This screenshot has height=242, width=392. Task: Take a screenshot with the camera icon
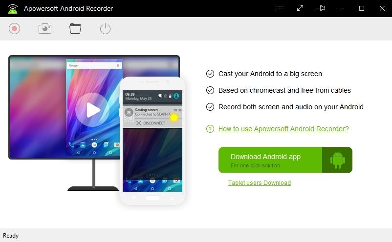point(45,29)
